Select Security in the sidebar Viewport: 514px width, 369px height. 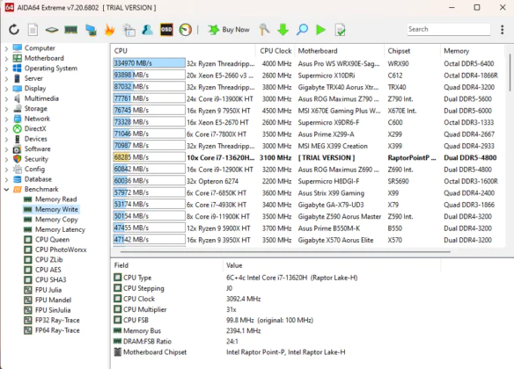pos(36,159)
